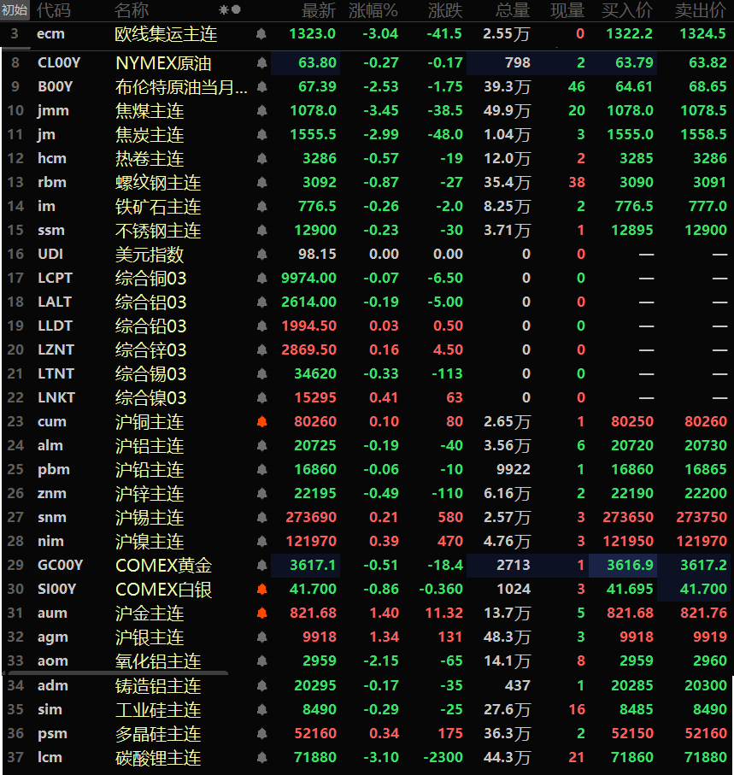The image size is (734, 775).
Task: Sort list by 总量 column header
Action: [513, 10]
